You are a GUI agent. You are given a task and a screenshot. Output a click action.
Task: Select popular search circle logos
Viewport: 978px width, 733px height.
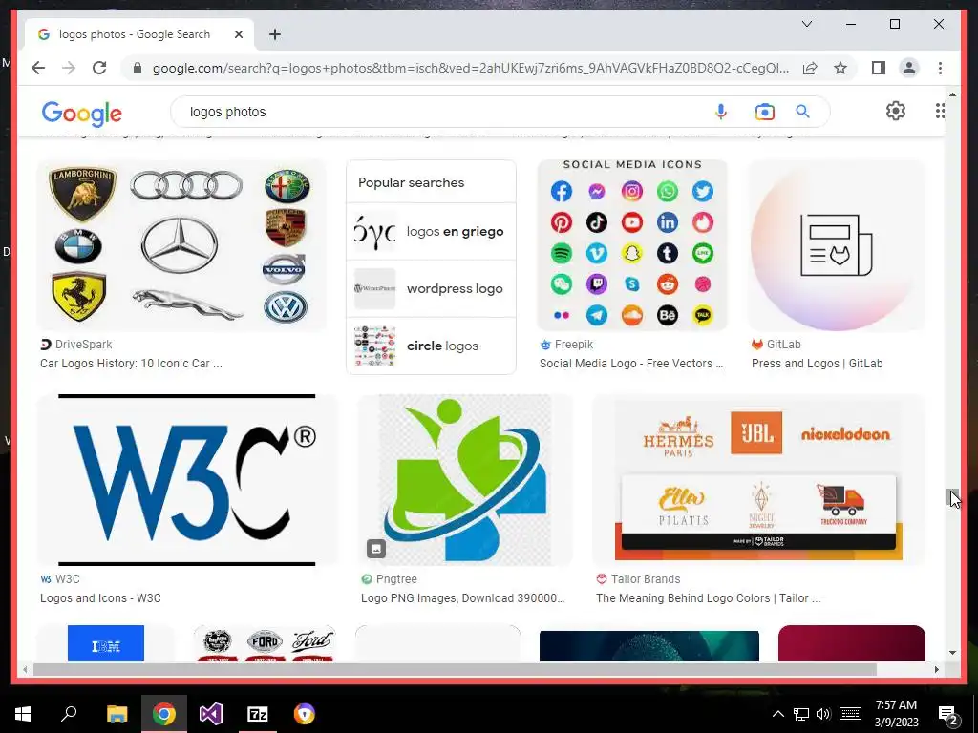[x=431, y=346]
